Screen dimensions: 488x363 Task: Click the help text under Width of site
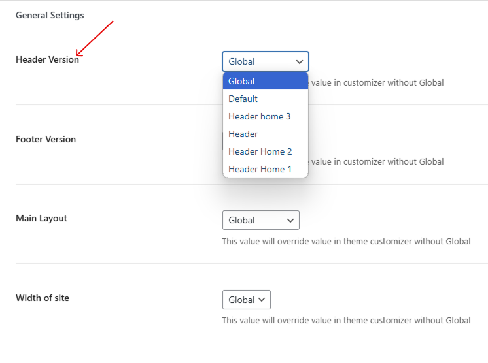pyautogui.click(x=346, y=320)
